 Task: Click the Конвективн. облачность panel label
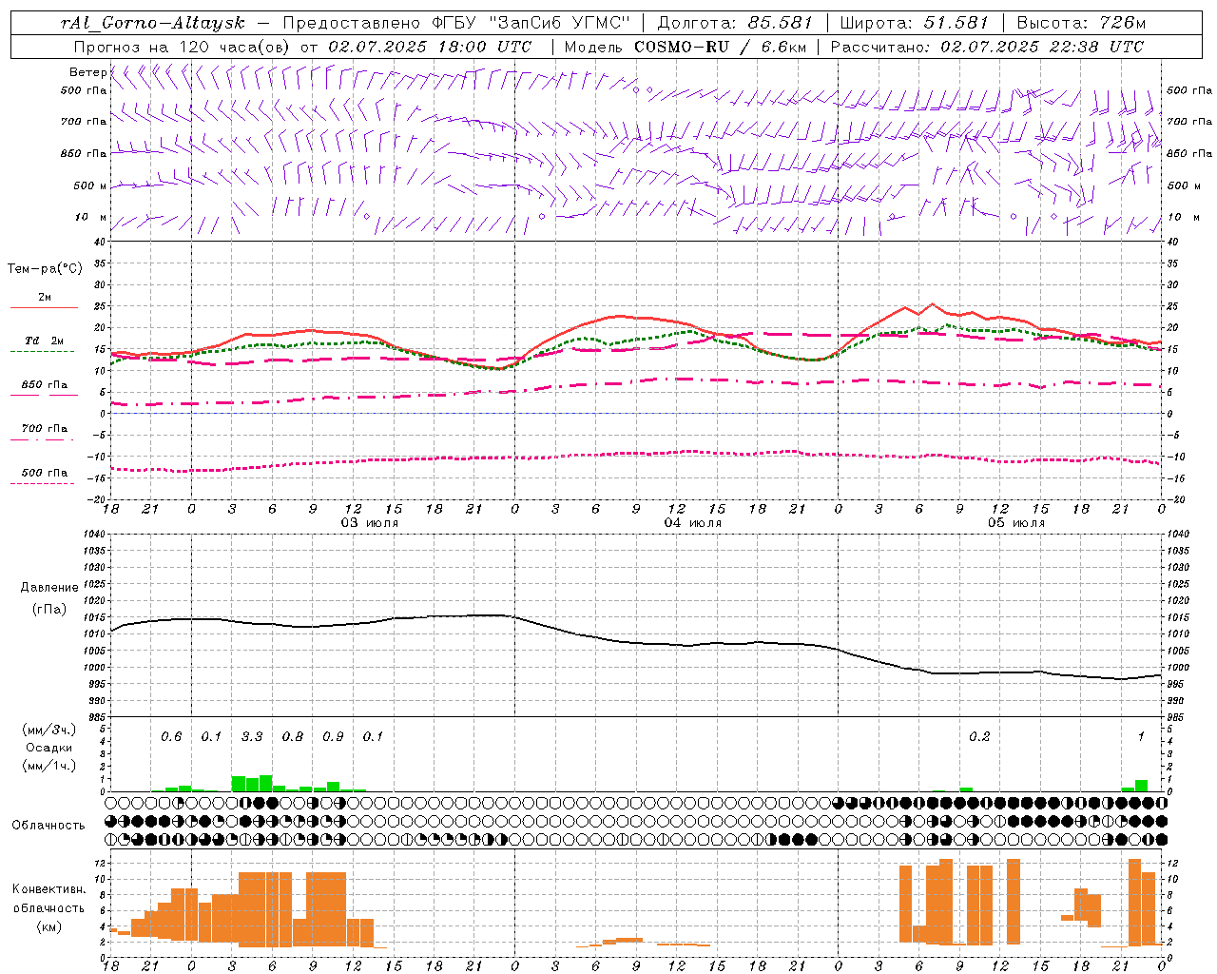tap(49, 899)
